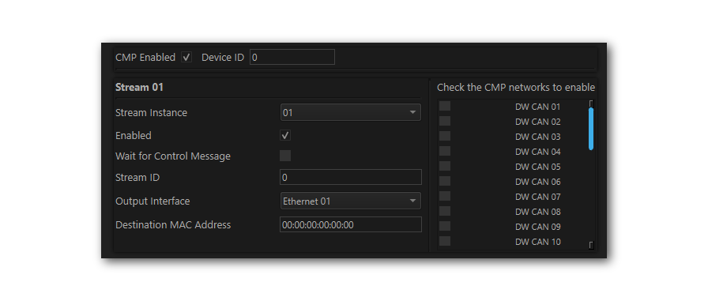Click the Destination MAC Address label

point(173,224)
